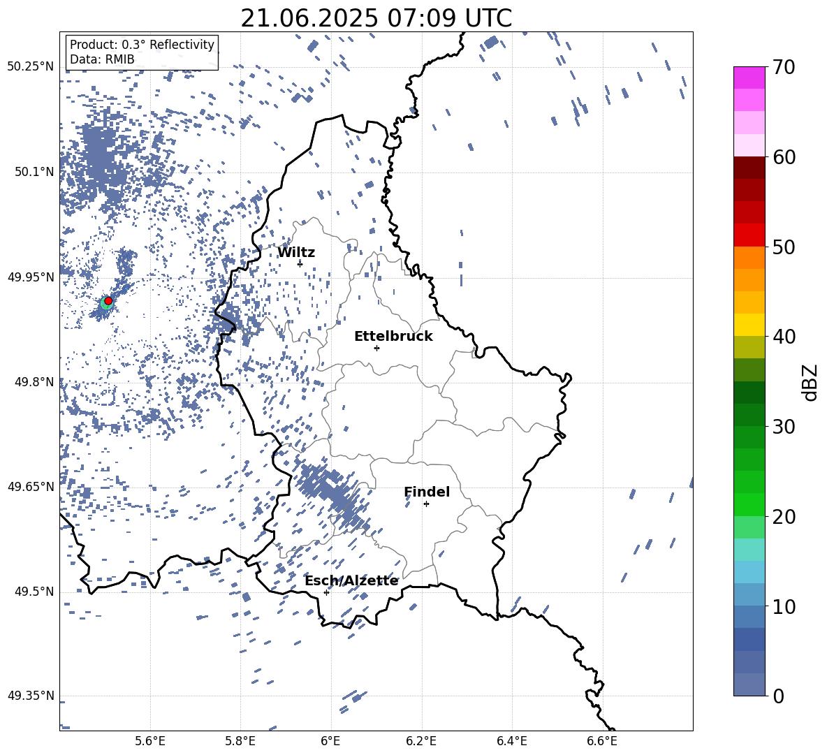Click the 49.5°N latitude label
Viewport: 827px width, 755px height.
click(x=34, y=591)
